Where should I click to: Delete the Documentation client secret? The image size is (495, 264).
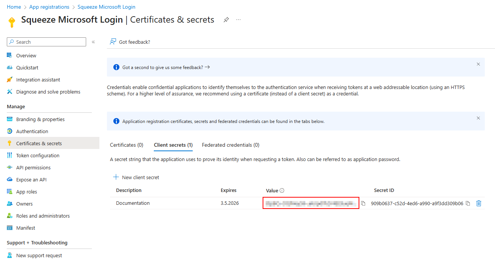[x=479, y=203]
